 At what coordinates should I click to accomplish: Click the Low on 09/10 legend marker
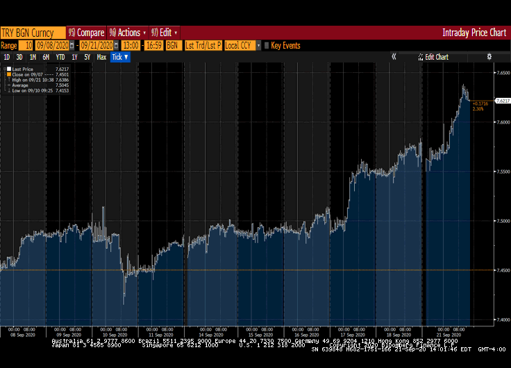(x=9, y=91)
